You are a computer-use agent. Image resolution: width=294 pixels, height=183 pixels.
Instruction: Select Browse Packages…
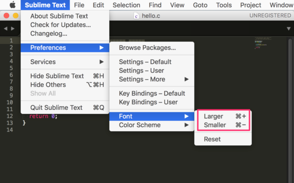click(x=152, y=48)
